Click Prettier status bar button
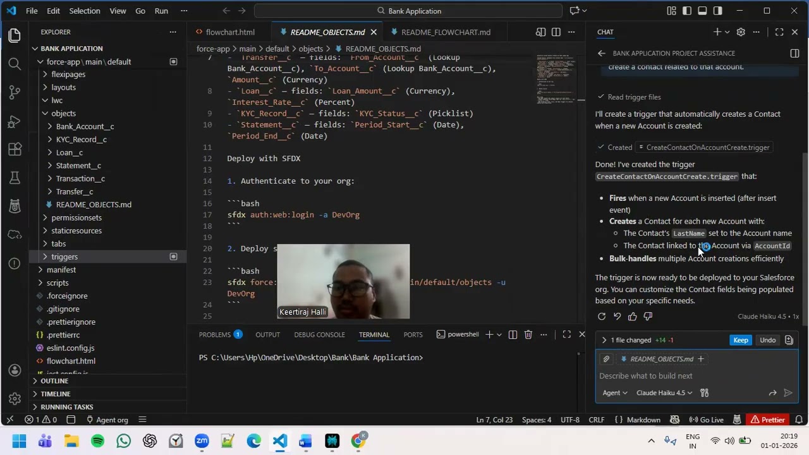This screenshot has width=809, height=455. tap(768, 420)
